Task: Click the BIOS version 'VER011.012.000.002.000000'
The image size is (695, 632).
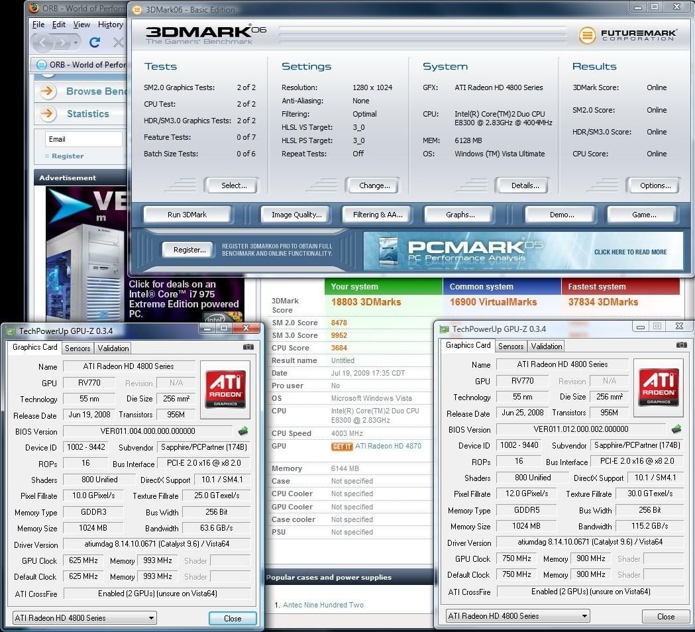Action: tap(580, 429)
